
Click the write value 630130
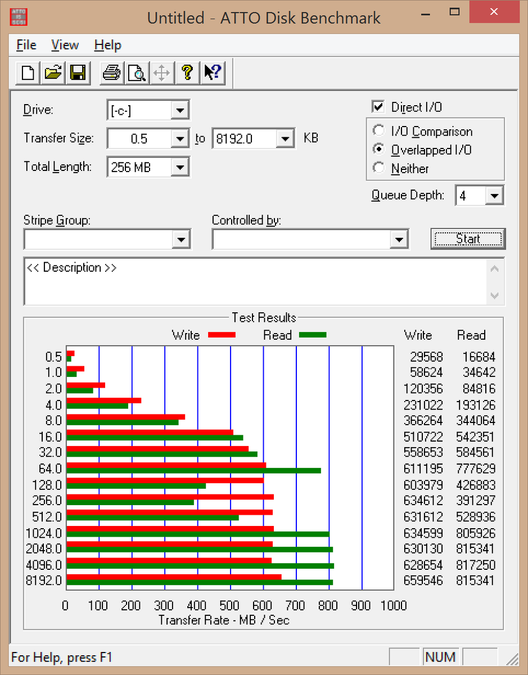[423, 548]
